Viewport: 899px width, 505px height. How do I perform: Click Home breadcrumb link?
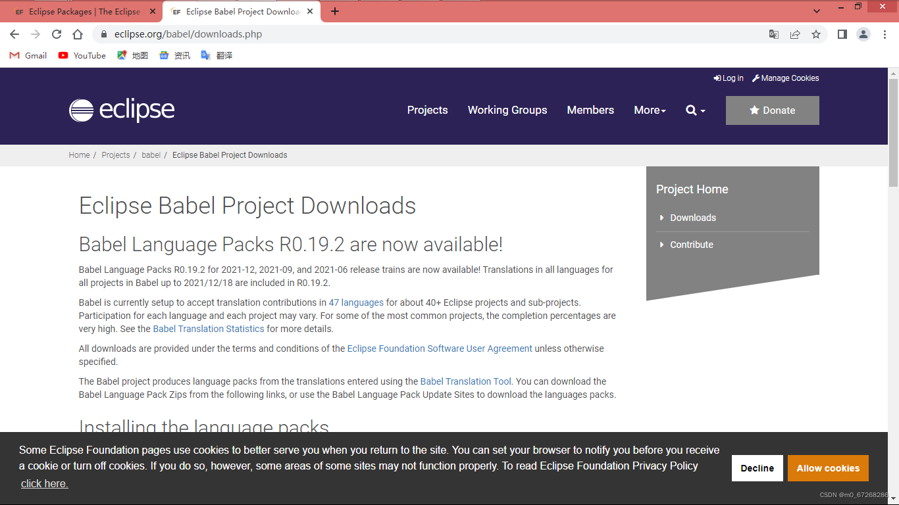(79, 155)
